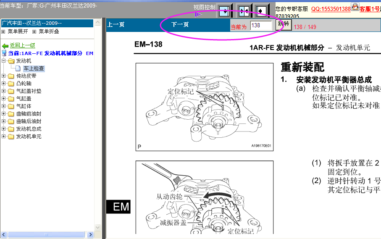The height and width of the screenshot is (239, 381).
Task: Click the green back arrow icon
Action: pos(5,46)
